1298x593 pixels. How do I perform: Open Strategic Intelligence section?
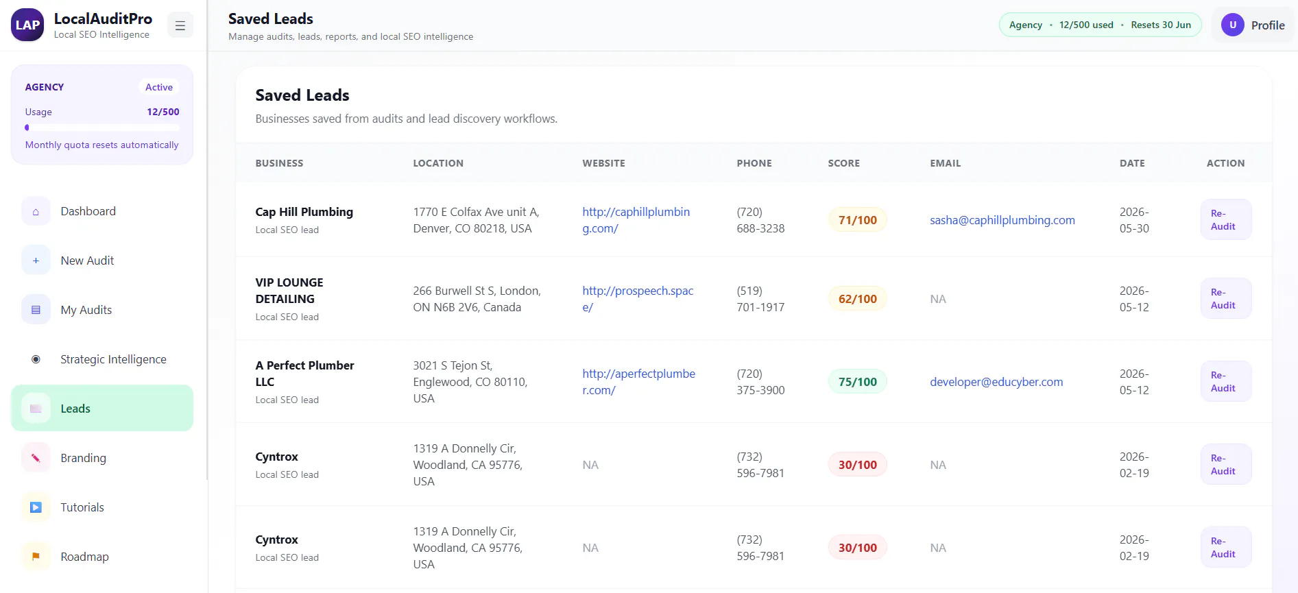pos(102,359)
